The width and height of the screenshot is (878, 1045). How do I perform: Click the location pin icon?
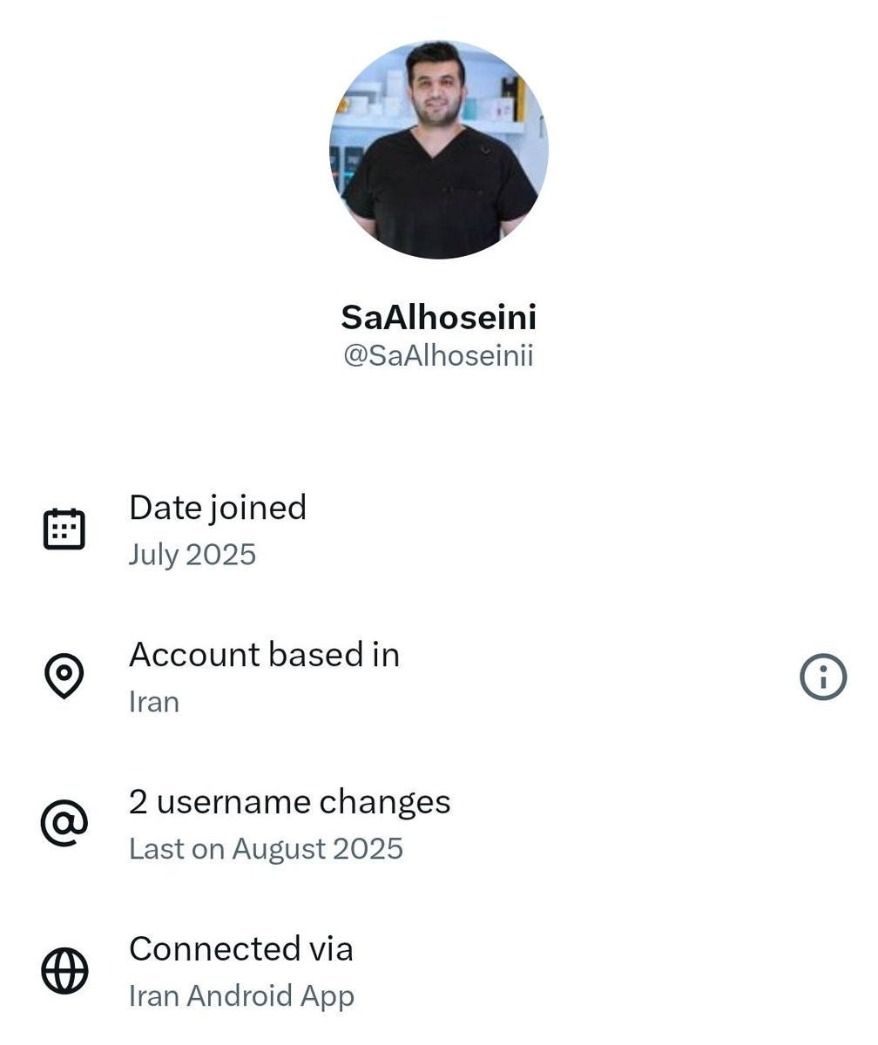click(x=64, y=676)
